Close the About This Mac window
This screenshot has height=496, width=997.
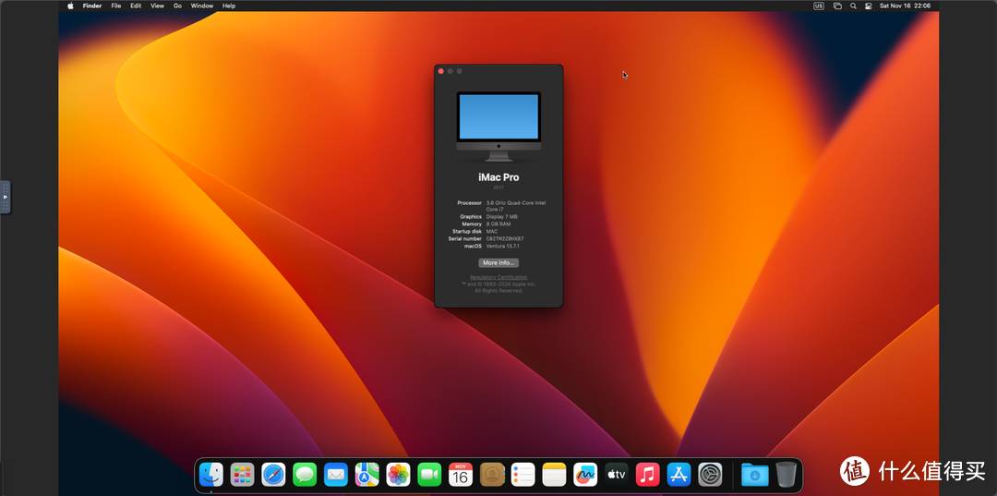pos(441,71)
